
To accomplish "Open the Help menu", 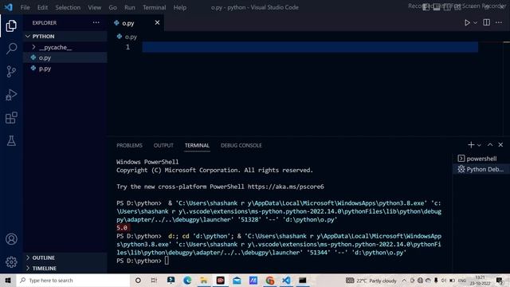I will (x=180, y=7).
